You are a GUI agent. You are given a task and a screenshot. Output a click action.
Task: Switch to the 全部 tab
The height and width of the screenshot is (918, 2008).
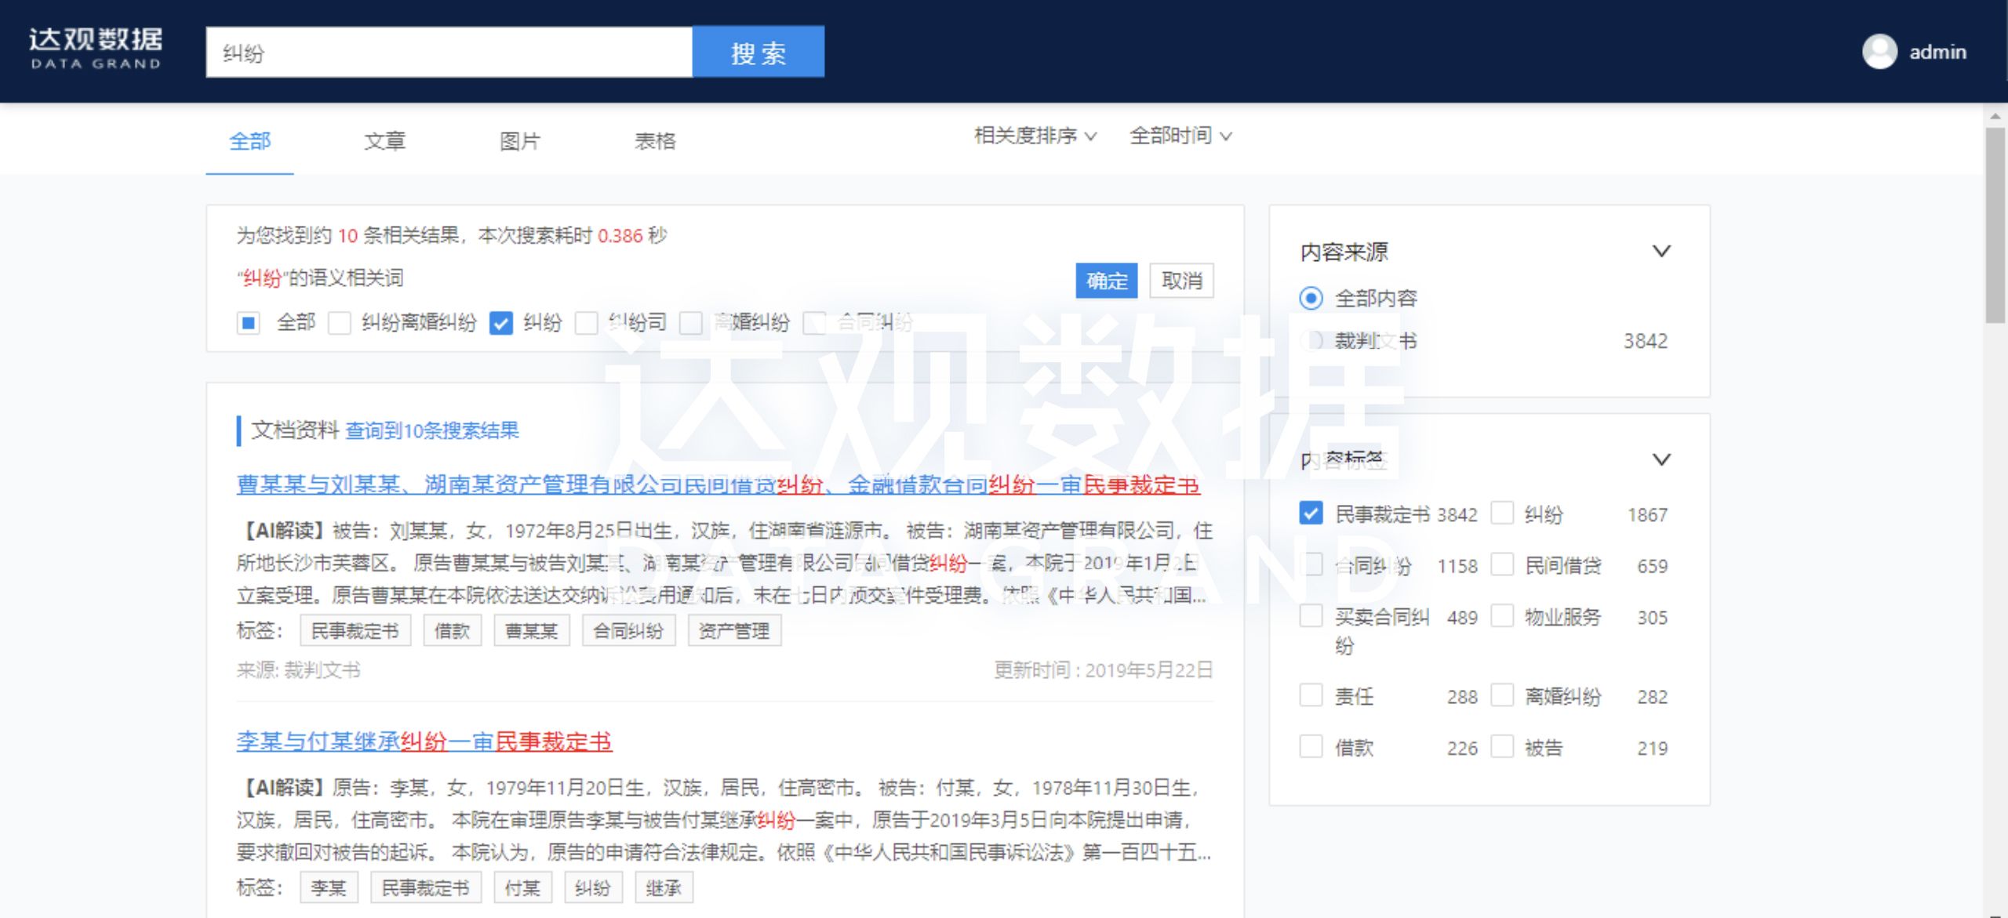click(250, 141)
